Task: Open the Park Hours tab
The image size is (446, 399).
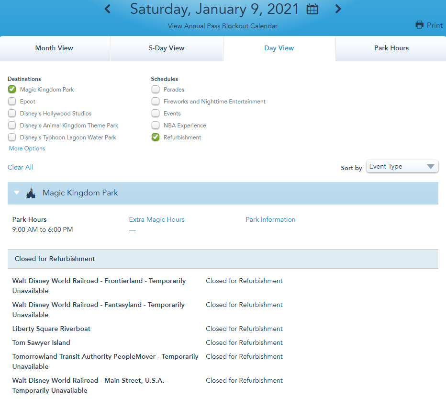Action: coord(391,48)
